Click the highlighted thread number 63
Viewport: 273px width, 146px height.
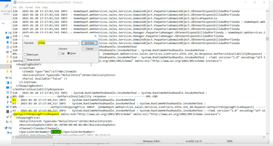[x=14, y=100]
